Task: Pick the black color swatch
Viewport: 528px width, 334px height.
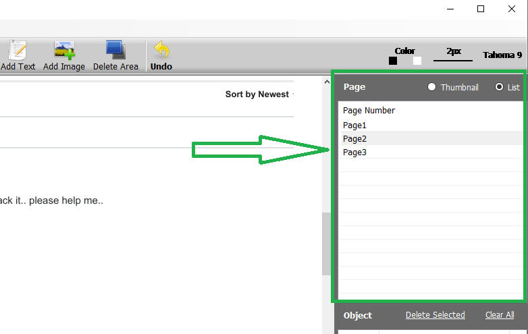Action: coord(393,61)
